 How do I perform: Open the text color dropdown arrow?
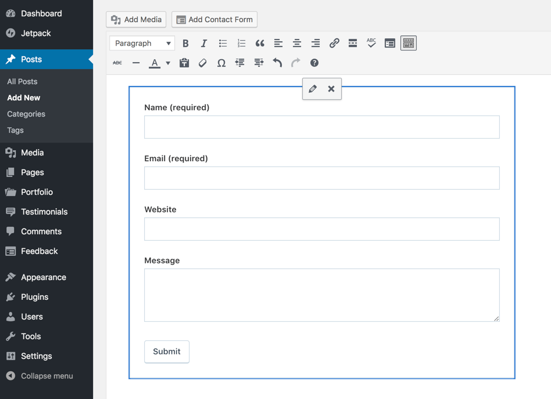[x=167, y=63]
